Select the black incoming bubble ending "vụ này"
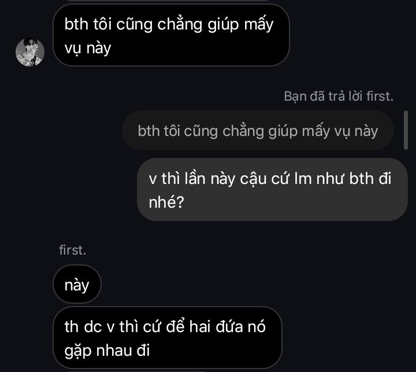 171,35
